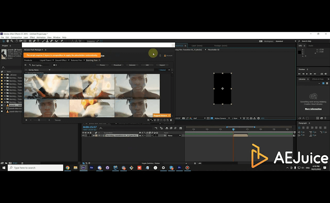This screenshot has height=203, width=330.
Task: Jump to first frame in Preview
Action: [299, 74]
